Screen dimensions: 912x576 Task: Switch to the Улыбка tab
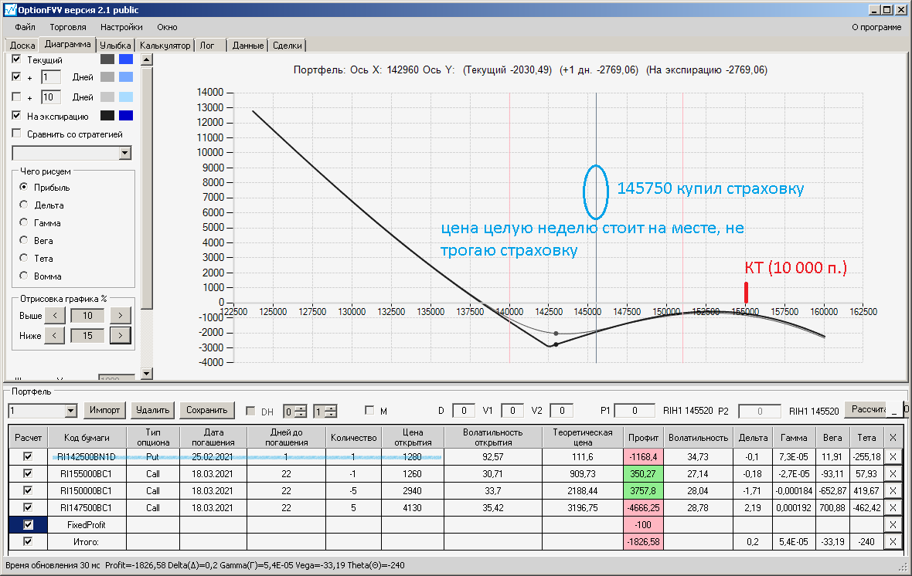pyautogui.click(x=115, y=46)
